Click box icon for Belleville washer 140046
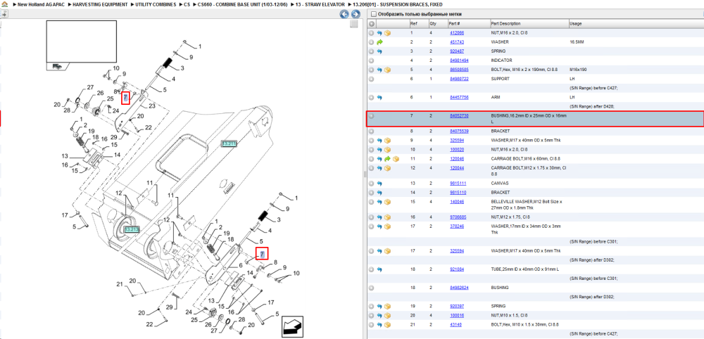The width and height of the screenshot is (704, 339). [x=387, y=202]
